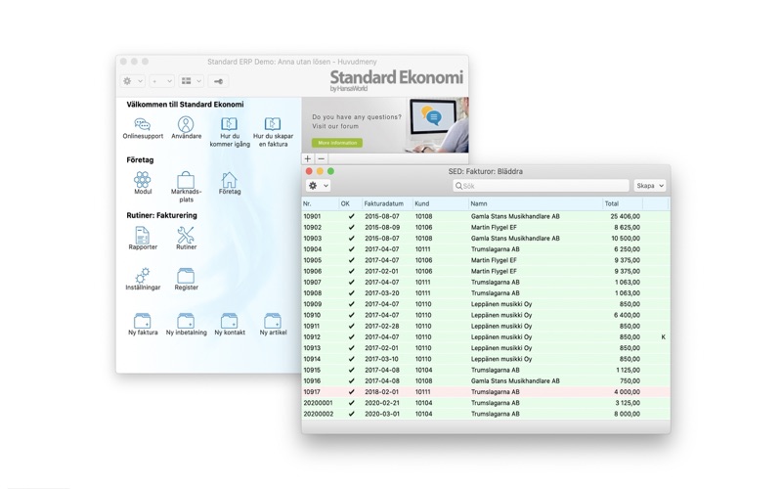Open the Användare user icon
The image size is (782, 489).
coord(186,124)
